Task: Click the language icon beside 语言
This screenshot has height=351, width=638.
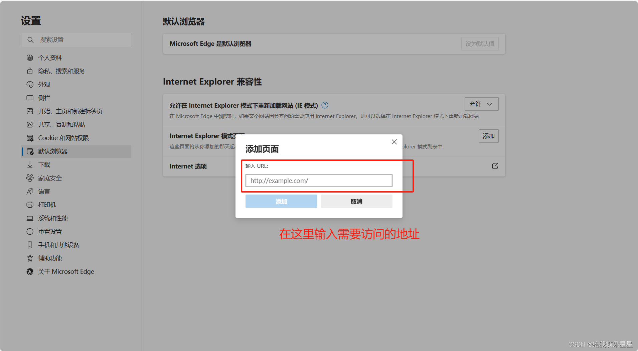Action: [30, 191]
